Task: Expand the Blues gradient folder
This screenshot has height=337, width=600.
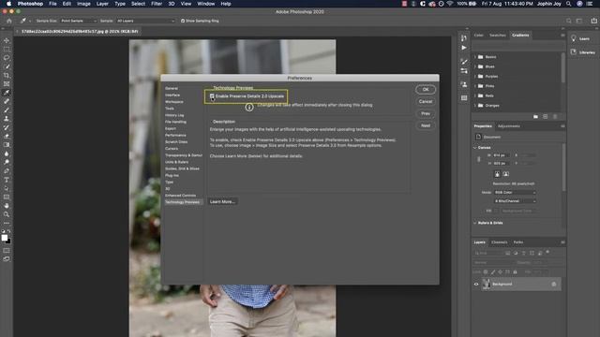Action: click(475, 66)
